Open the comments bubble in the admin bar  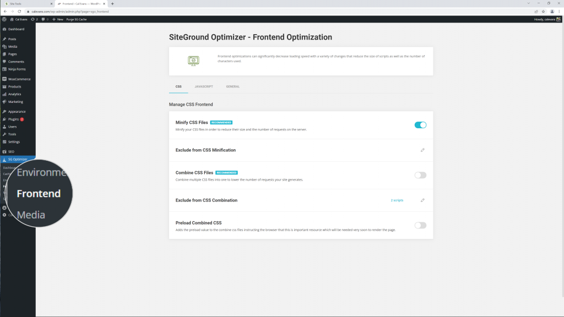[x=45, y=19]
